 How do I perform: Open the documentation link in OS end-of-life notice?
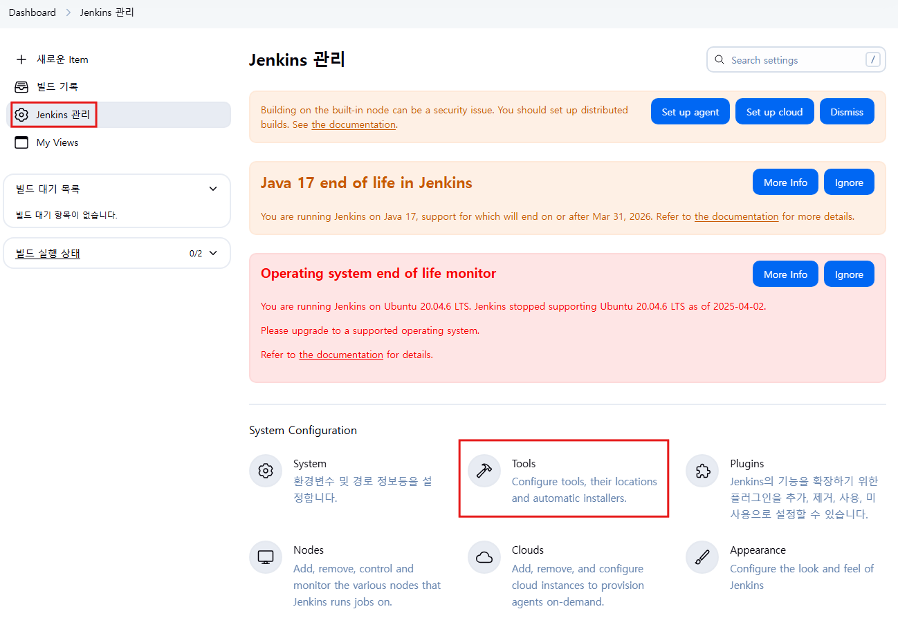pyautogui.click(x=341, y=355)
